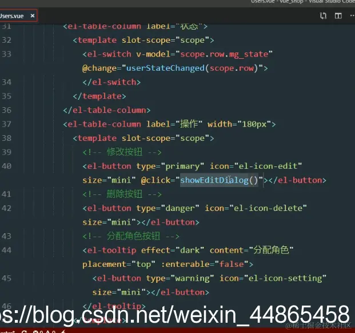
Task: Click the 分配角色按钮 comment
Action: (131, 236)
